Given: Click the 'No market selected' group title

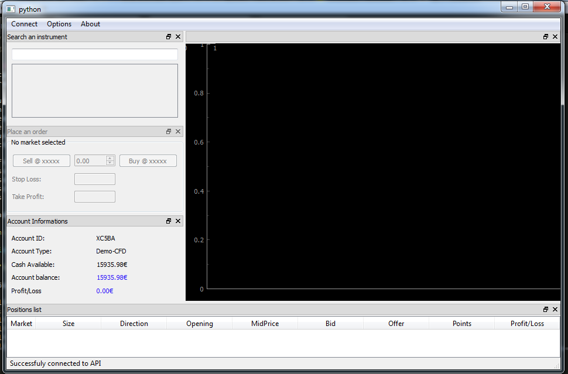Looking at the screenshot, I should [x=38, y=142].
